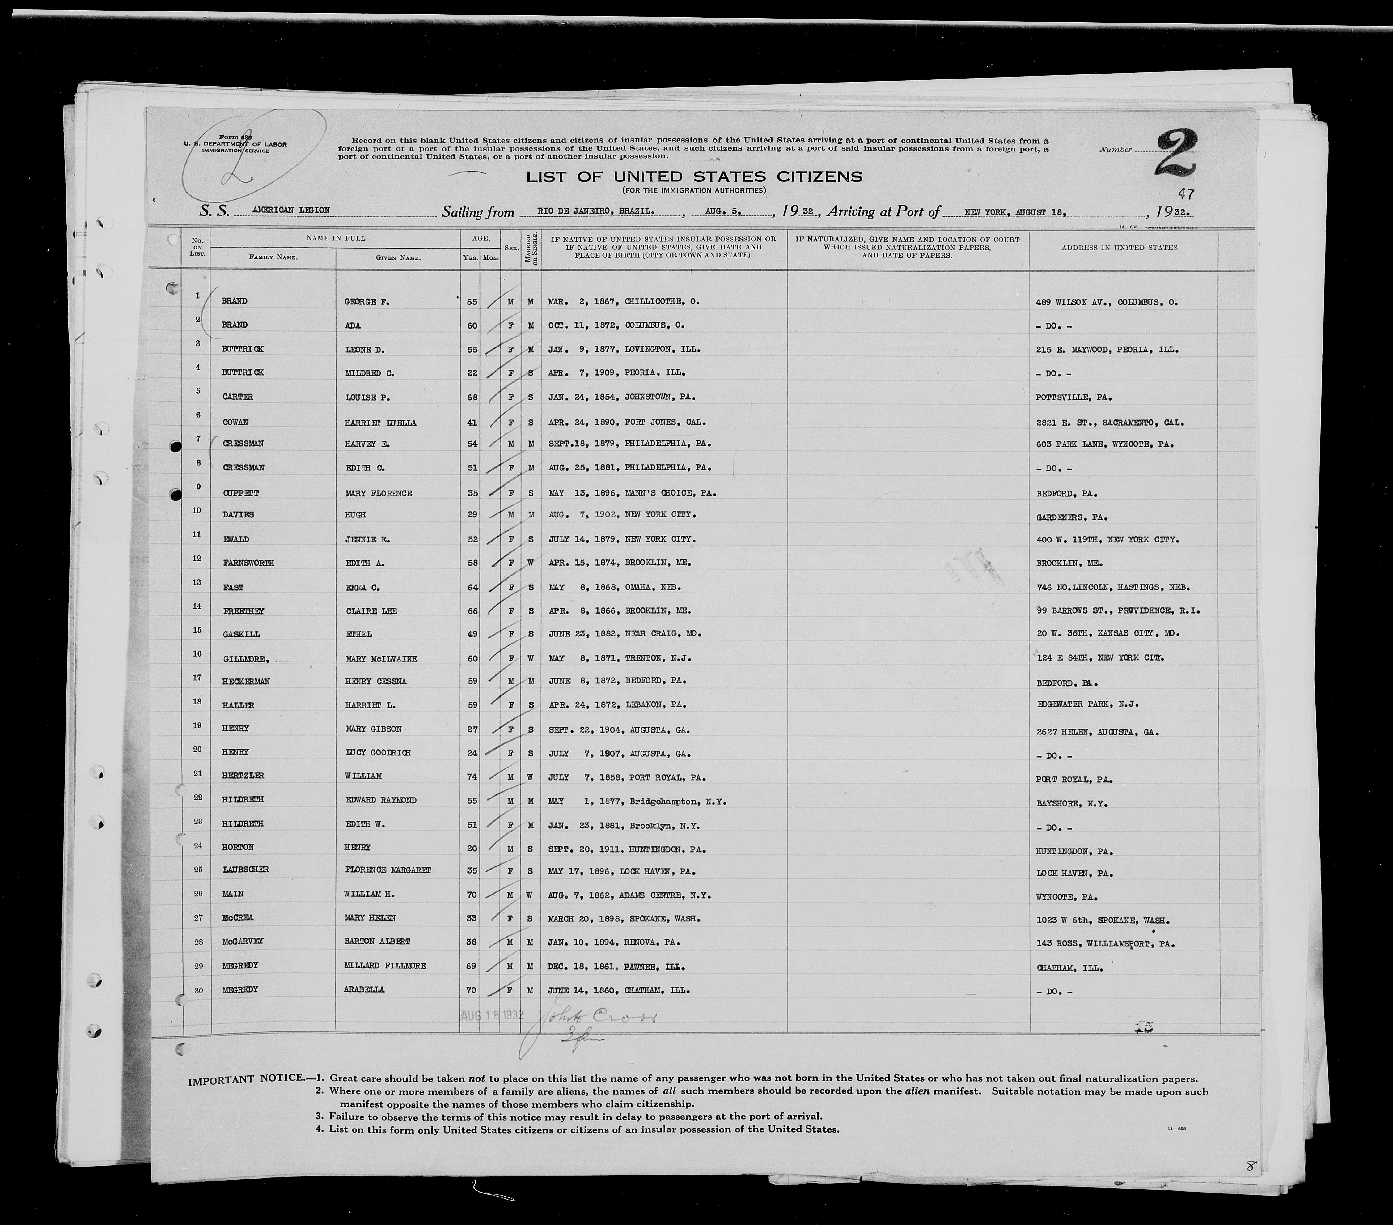This screenshot has height=1225, width=1393.
Task: Click the ship name AMERICAN LEGION
Action: click(x=291, y=211)
